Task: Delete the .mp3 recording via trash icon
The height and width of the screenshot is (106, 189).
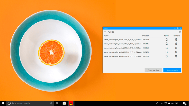Action: pos(176,40)
